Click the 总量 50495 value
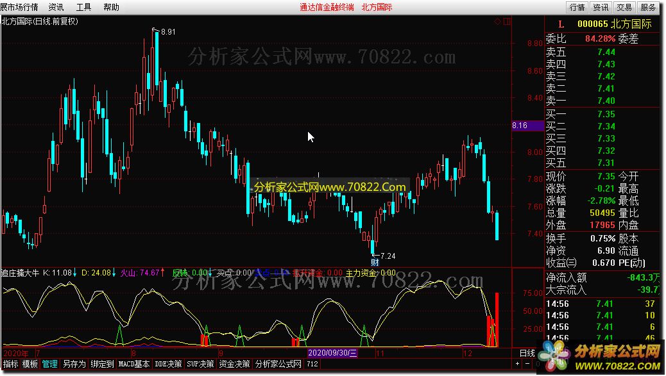This screenshot has height=376, width=666. click(x=602, y=213)
